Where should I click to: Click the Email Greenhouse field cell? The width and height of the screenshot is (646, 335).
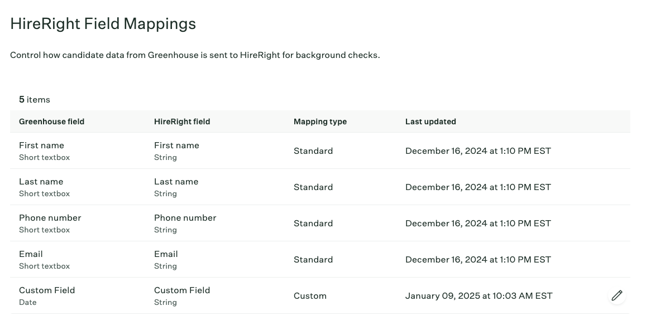[x=45, y=259]
